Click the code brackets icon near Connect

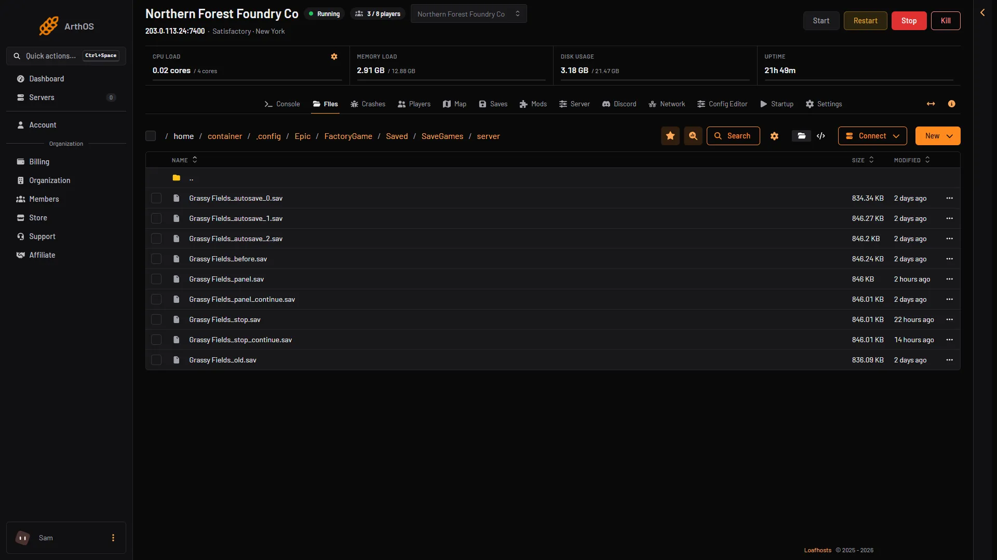pyautogui.click(x=821, y=136)
